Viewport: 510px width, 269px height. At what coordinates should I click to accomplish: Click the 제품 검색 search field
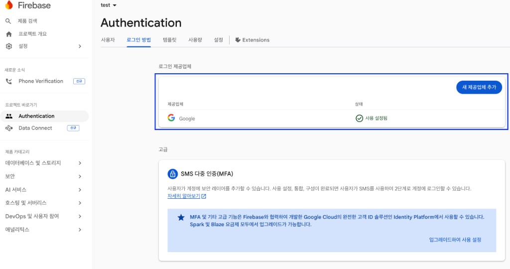point(27,21)
